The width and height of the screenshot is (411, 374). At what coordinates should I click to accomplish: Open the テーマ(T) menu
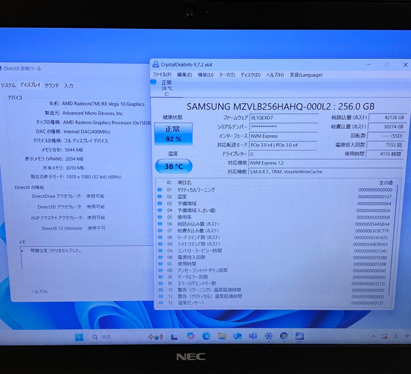227,75
